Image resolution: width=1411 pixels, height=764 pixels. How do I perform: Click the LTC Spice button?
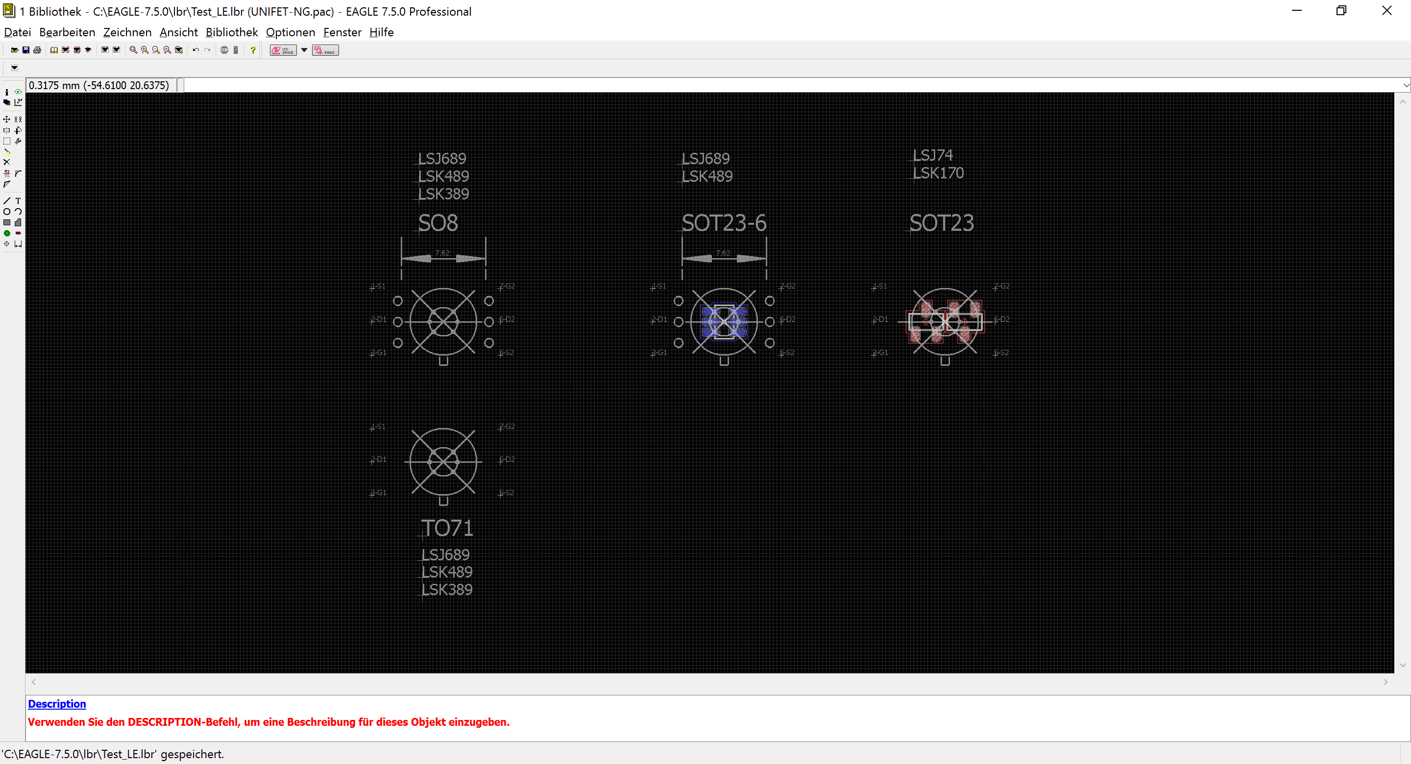pyautogui.click(x=283, y=50)
